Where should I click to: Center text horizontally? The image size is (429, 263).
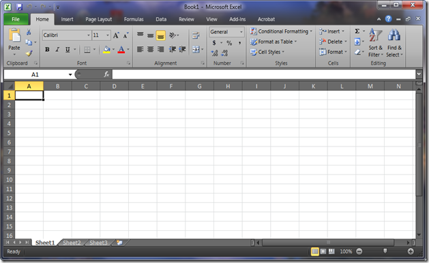(x=150, y=49)
